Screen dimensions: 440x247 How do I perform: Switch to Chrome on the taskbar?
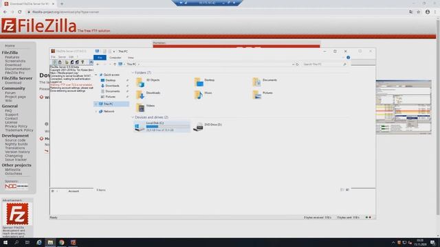coord(62,242)
